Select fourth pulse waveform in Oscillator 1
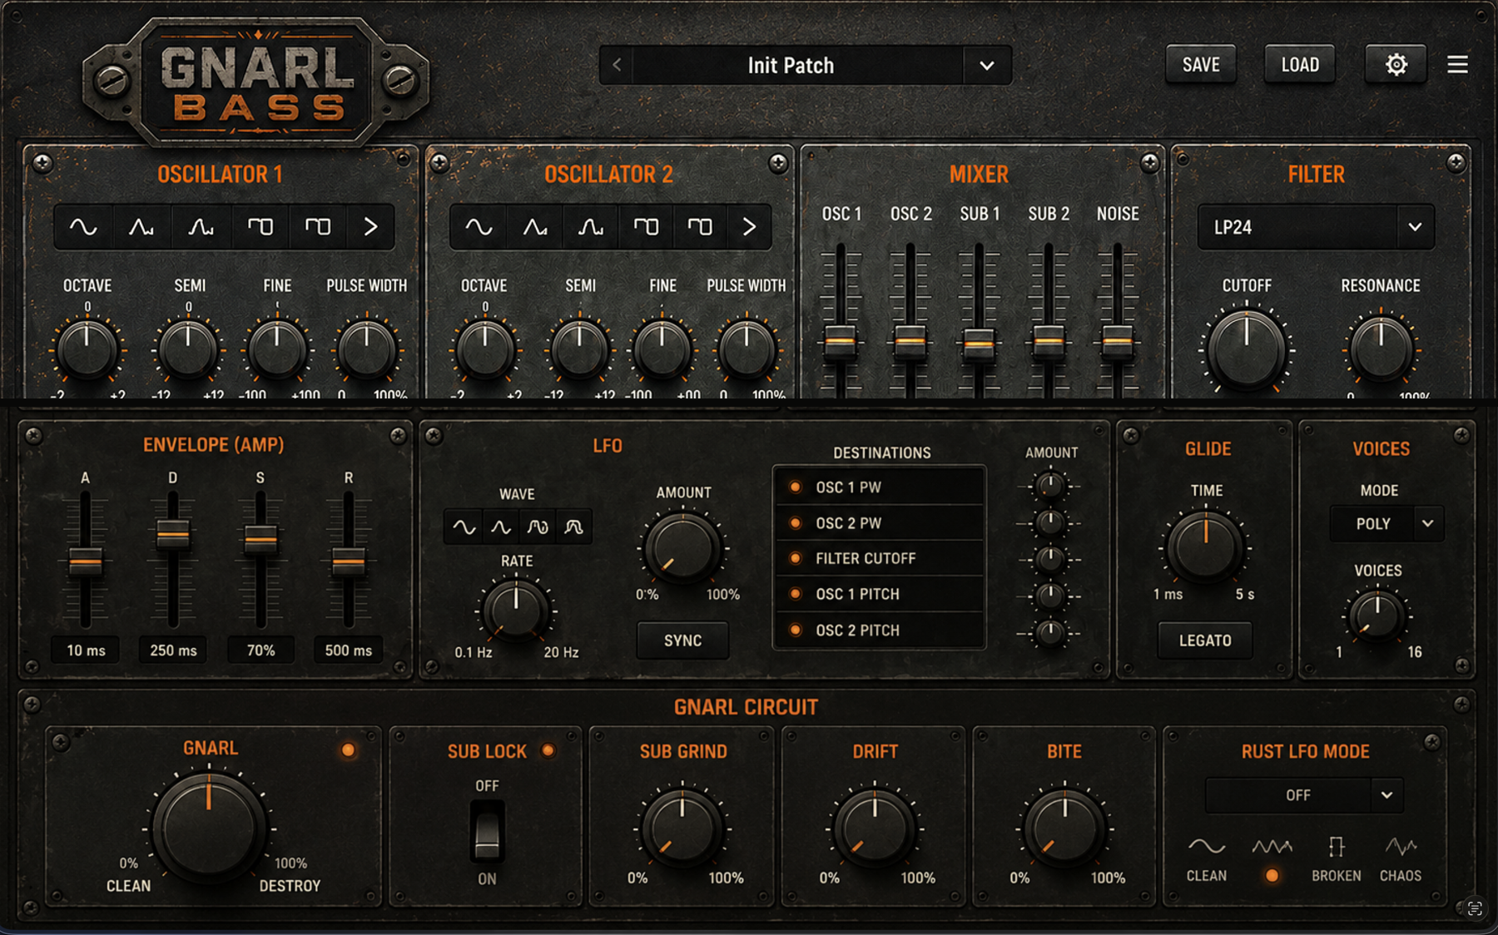The height and width of the screenshot is (935, 1498). [x=260, y=226]
